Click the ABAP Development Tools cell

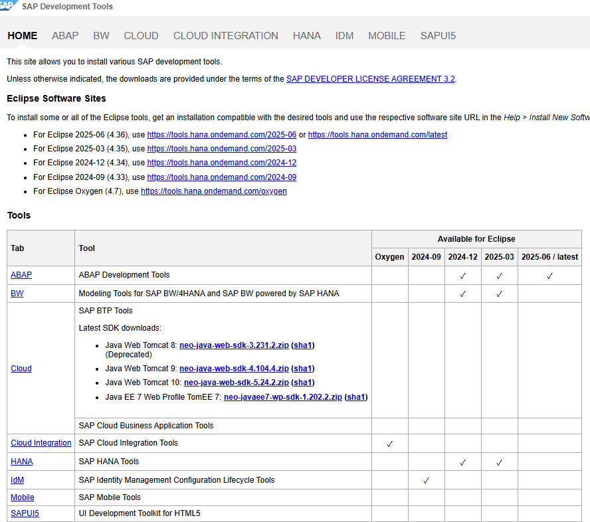coord(223,276)
